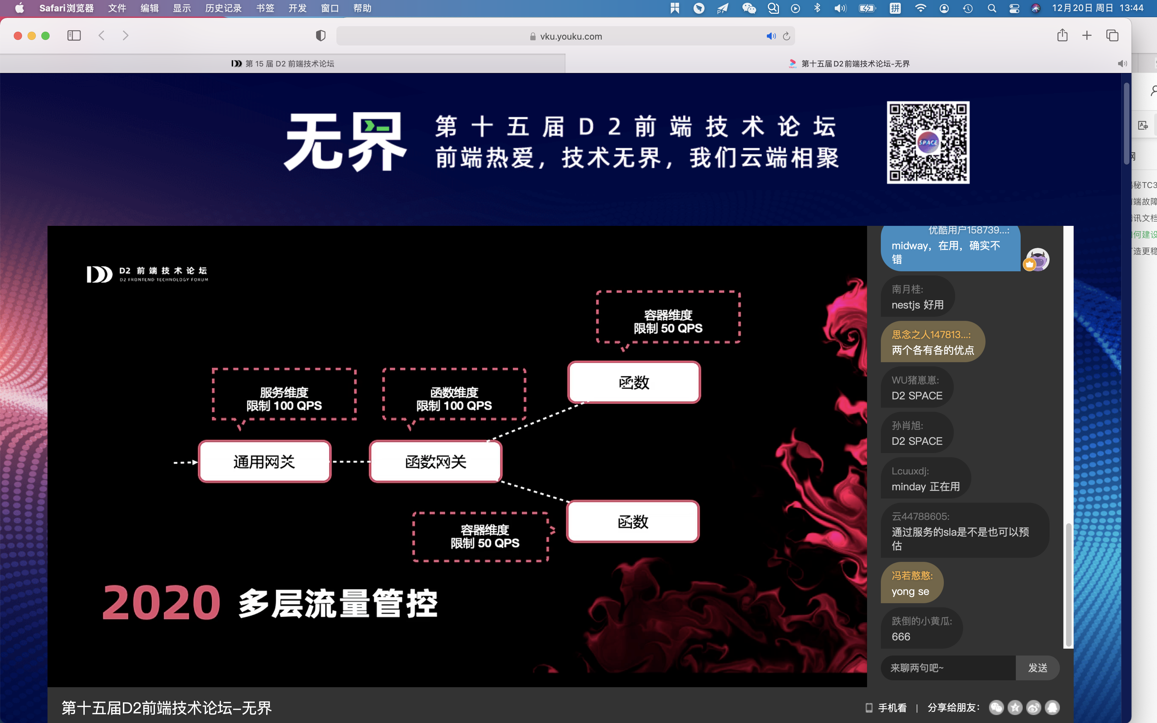
Task: Click 孙肖旭's D2 SPACE message
Action: [x=917, y=433]
